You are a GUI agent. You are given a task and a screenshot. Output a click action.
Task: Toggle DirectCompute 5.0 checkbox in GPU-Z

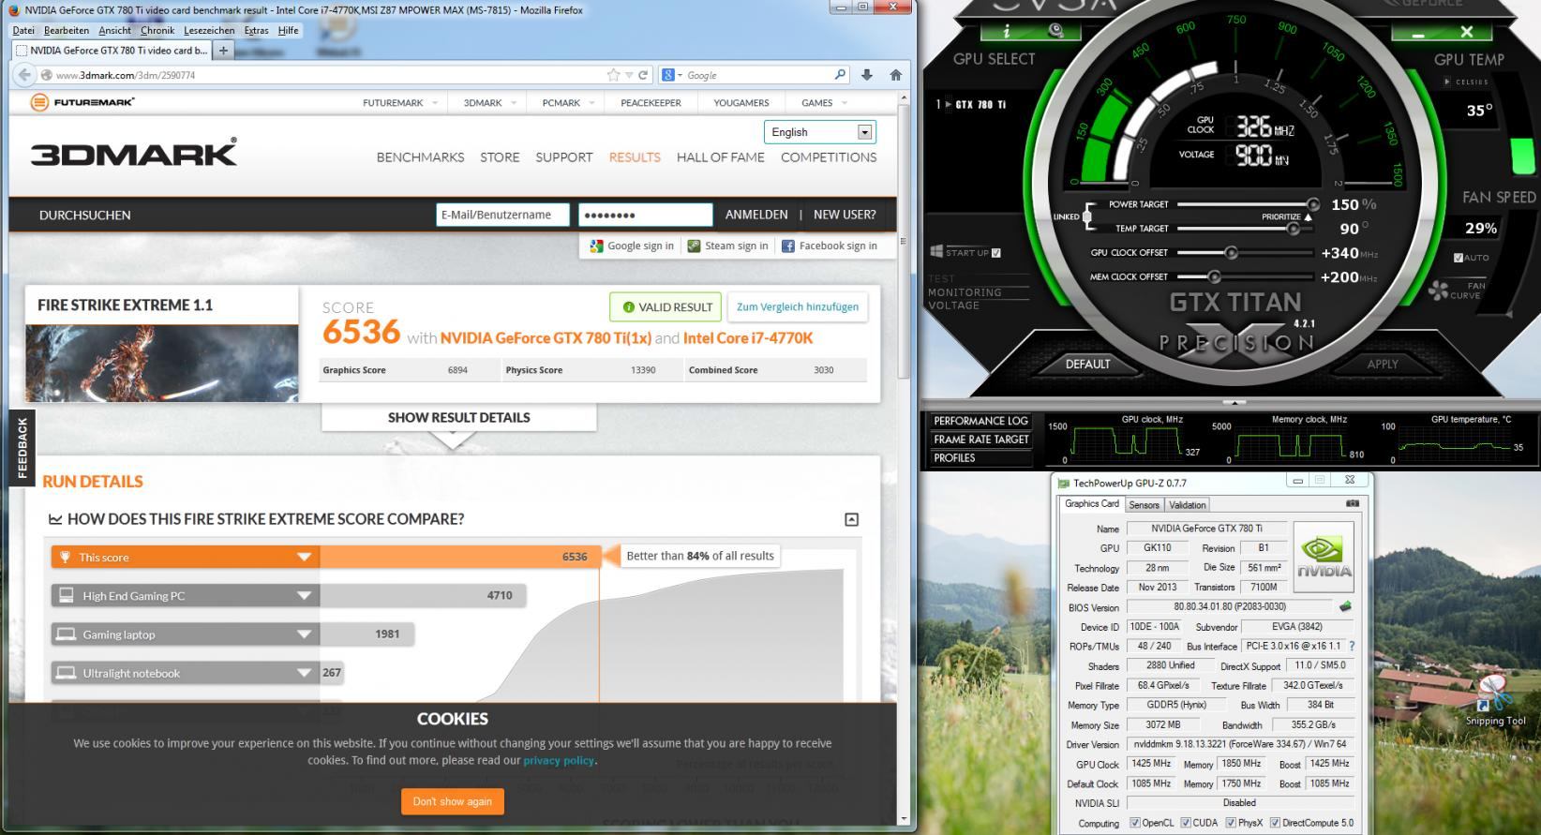click(1275, 823)
